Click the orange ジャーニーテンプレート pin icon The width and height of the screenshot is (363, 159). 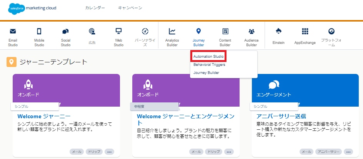(x=12, y=62)
